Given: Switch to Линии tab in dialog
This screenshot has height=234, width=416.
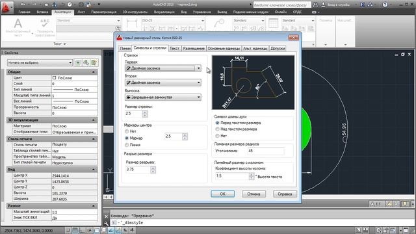Looking at the screenshot, I should click(x=125, y=49).
